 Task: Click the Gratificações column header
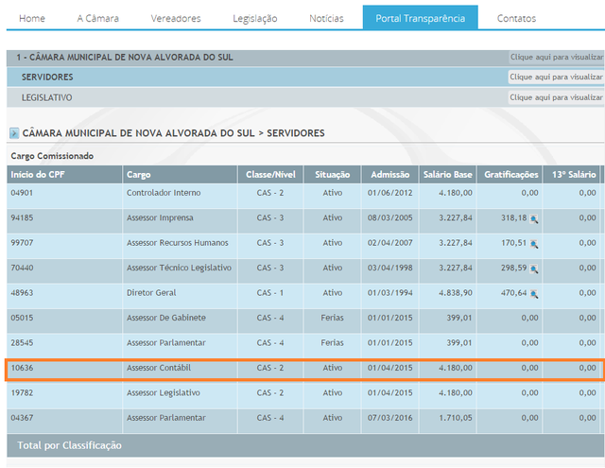pyautogui.click(x=510, y=174)
